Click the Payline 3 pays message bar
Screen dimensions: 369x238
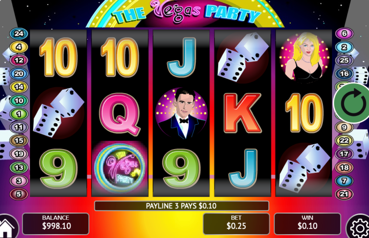(x=181, y=206)
